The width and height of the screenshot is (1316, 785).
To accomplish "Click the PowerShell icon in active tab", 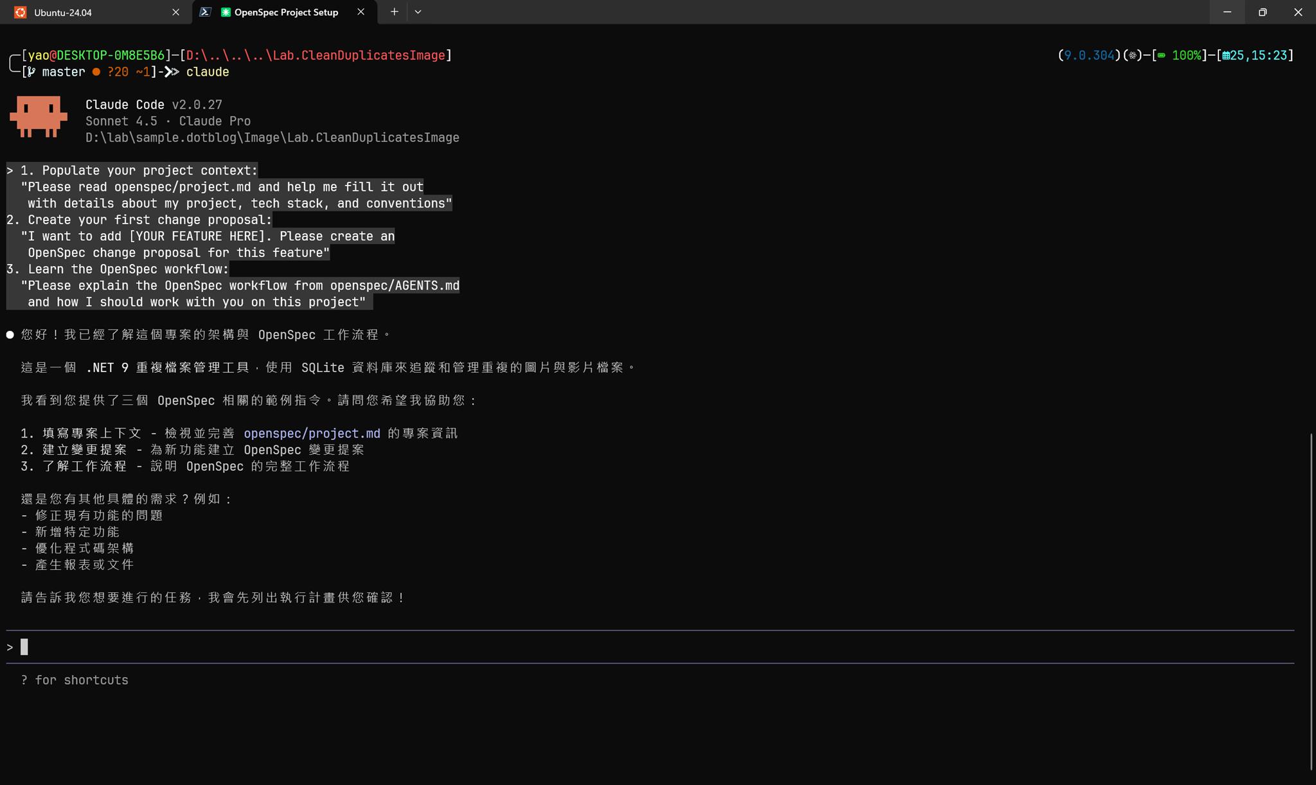I will click(x=205, y=12).
